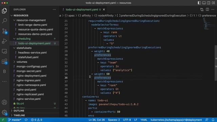Open the Source Control view

click(x=4, y=31)
